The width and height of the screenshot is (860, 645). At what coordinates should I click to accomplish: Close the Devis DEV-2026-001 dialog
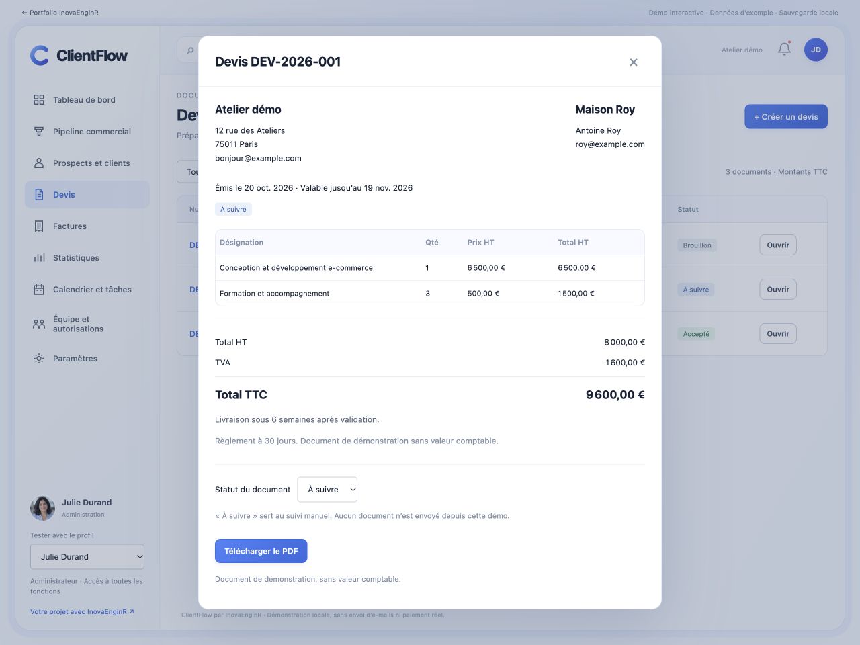[x=634, y=62]
